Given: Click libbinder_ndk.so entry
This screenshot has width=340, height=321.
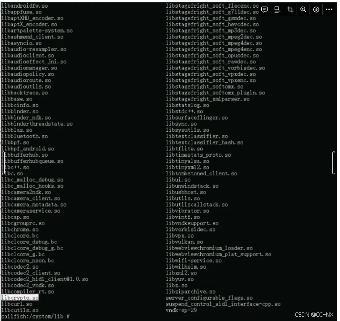Looking at the screenshot, I should tap(26, 118).
